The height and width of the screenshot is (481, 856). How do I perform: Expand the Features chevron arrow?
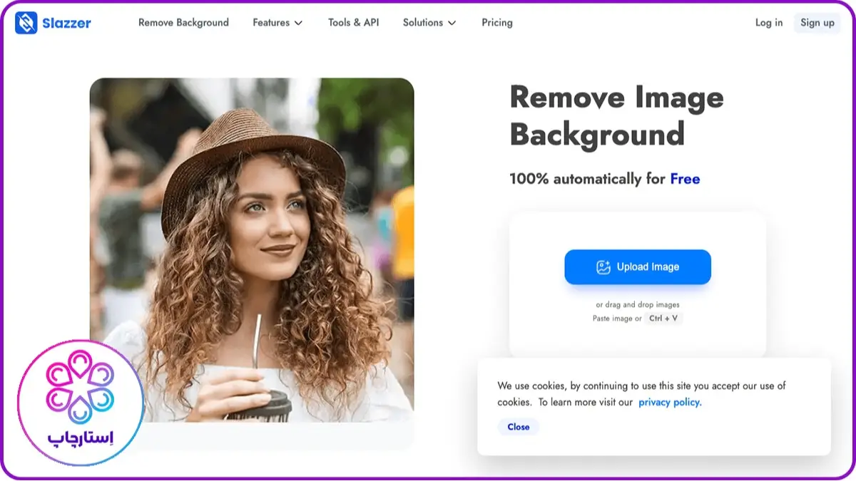click(299, 23)
